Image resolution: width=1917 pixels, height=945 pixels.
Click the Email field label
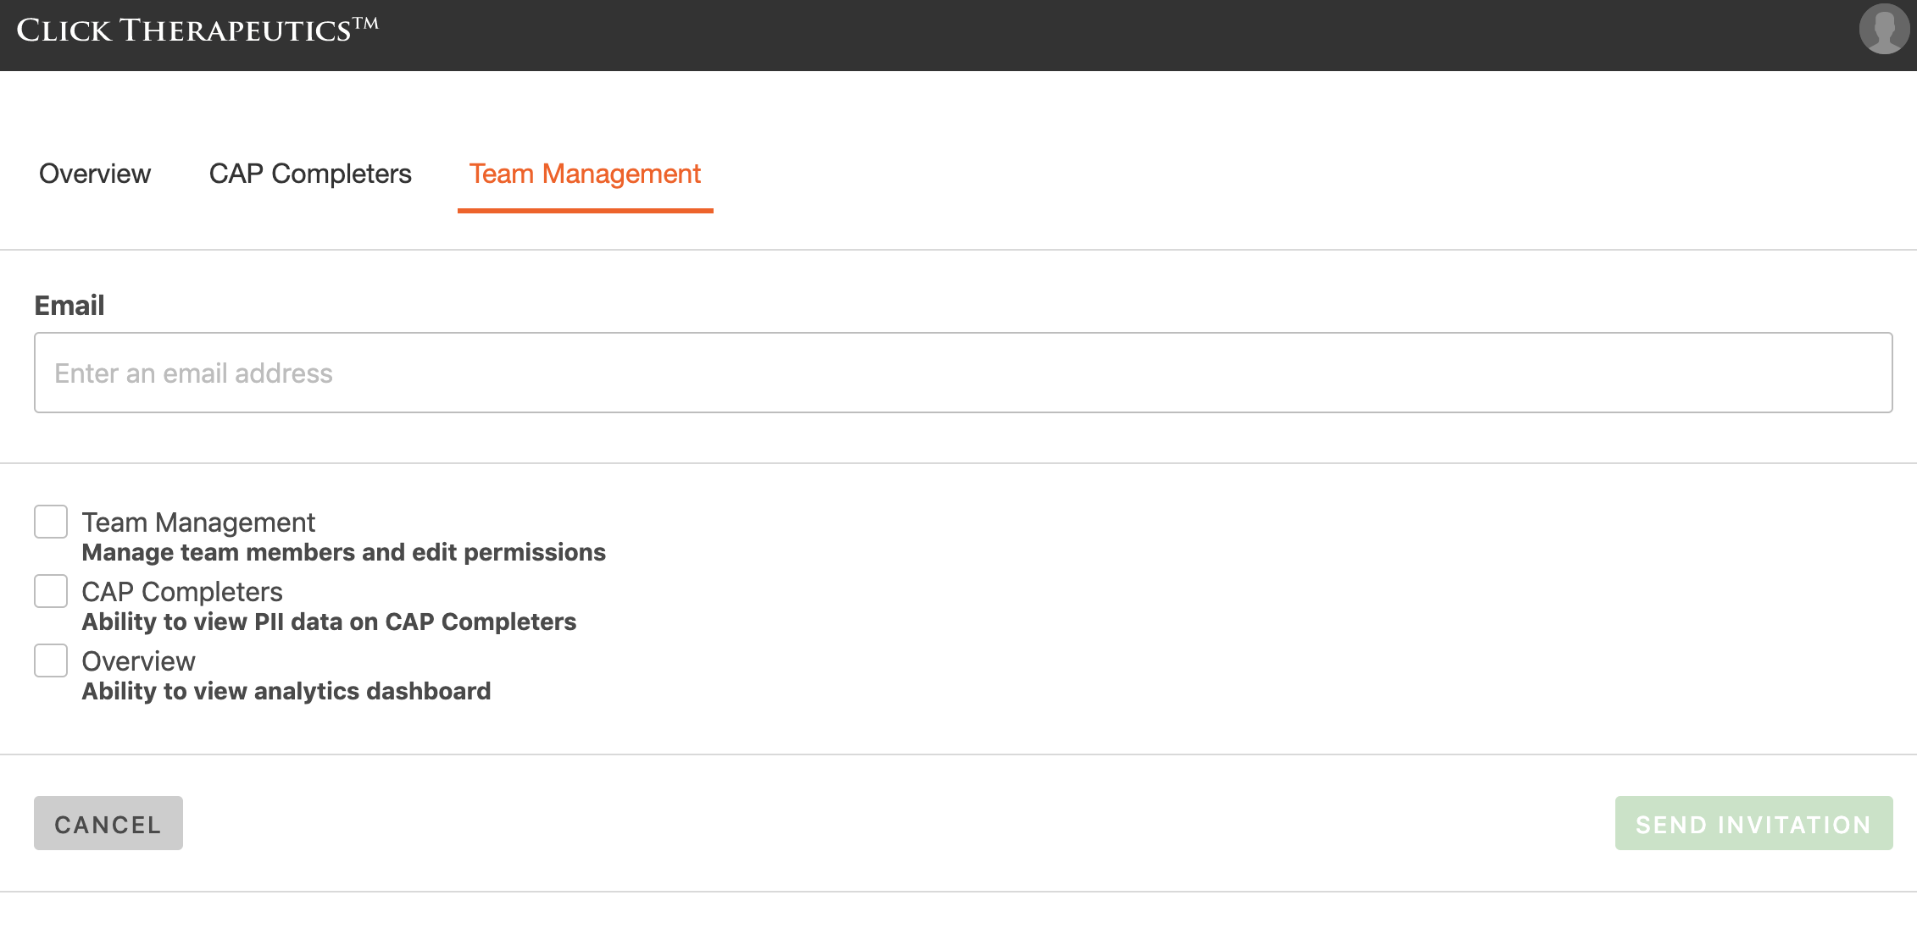(x=69, y=306)
